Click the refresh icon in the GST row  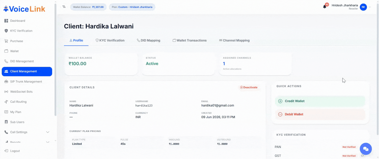(x=362, y=156)
